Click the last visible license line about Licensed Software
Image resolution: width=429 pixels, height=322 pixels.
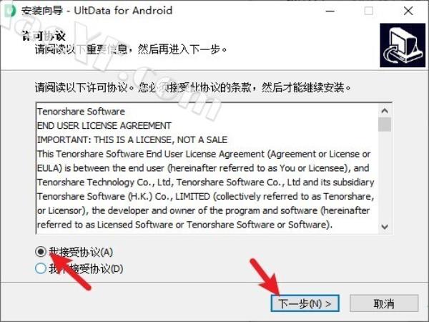184,225
